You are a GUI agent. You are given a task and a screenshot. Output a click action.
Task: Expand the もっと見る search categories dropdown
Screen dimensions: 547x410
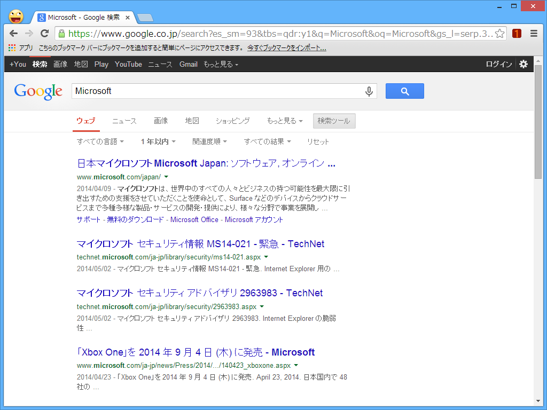pyautogui.click(x=284, y=121)
